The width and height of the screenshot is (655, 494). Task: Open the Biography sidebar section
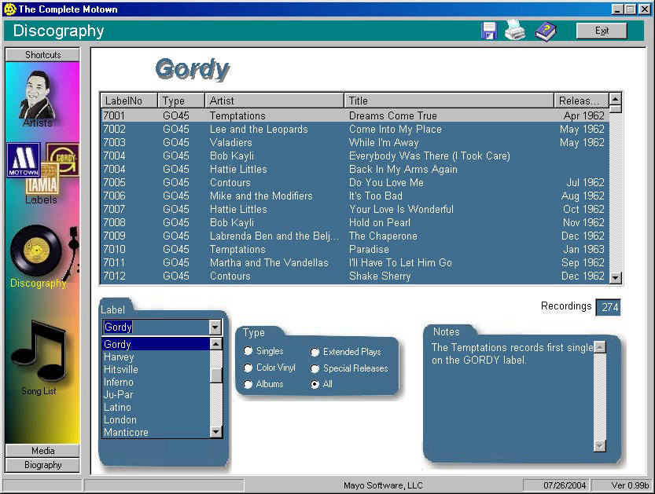point(42,465)
